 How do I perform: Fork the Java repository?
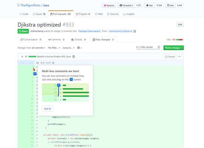(170, 5)
